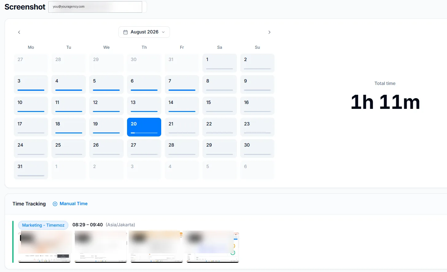Open the first activity screenshot thumbnail
The height and width of the screenshot is (272, 447).
tap(45, 247)
